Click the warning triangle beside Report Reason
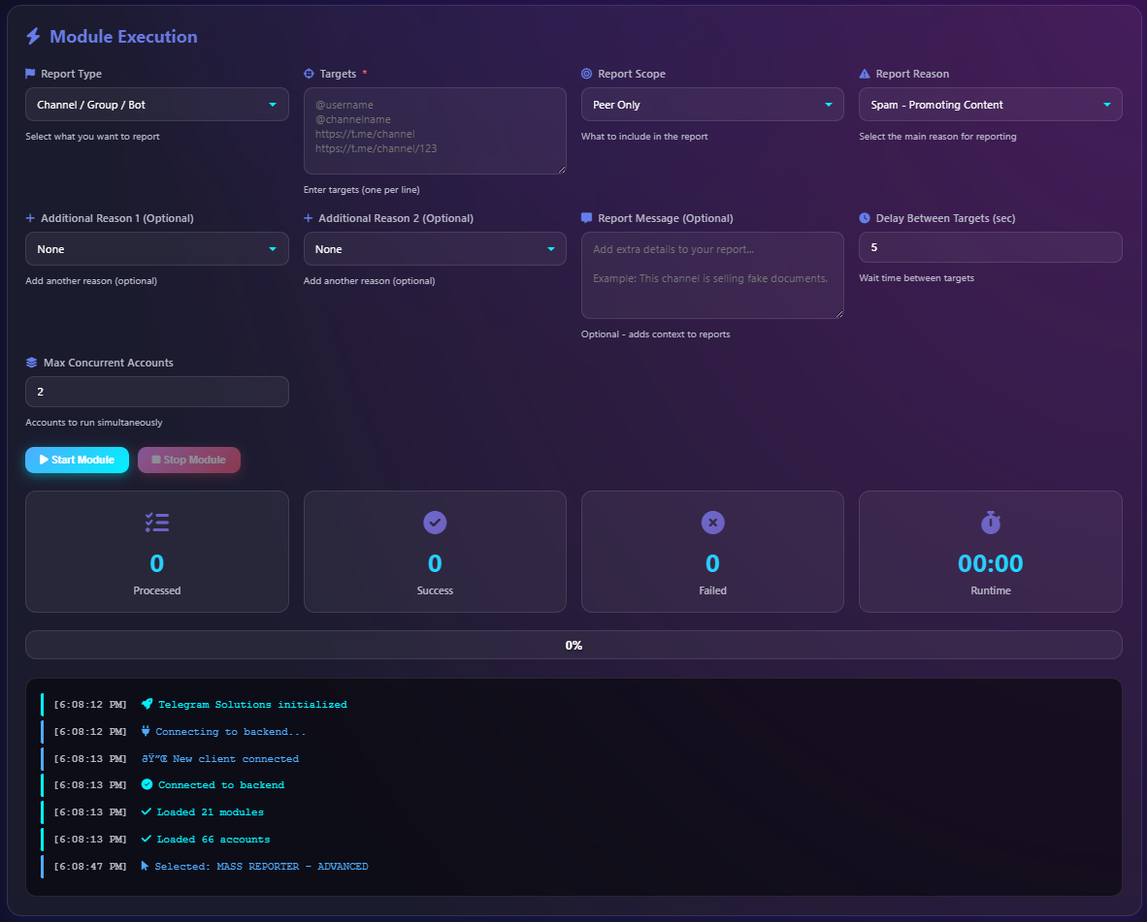The image size is (1147, 922). pyautogui.click(x=865, y=74)
